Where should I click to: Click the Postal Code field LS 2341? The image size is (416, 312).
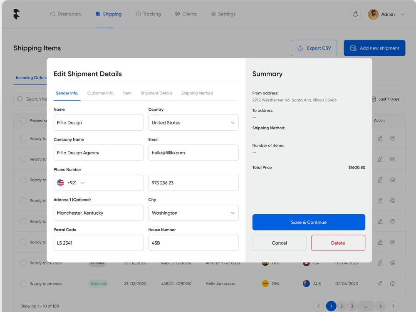(x=99, y=243)
